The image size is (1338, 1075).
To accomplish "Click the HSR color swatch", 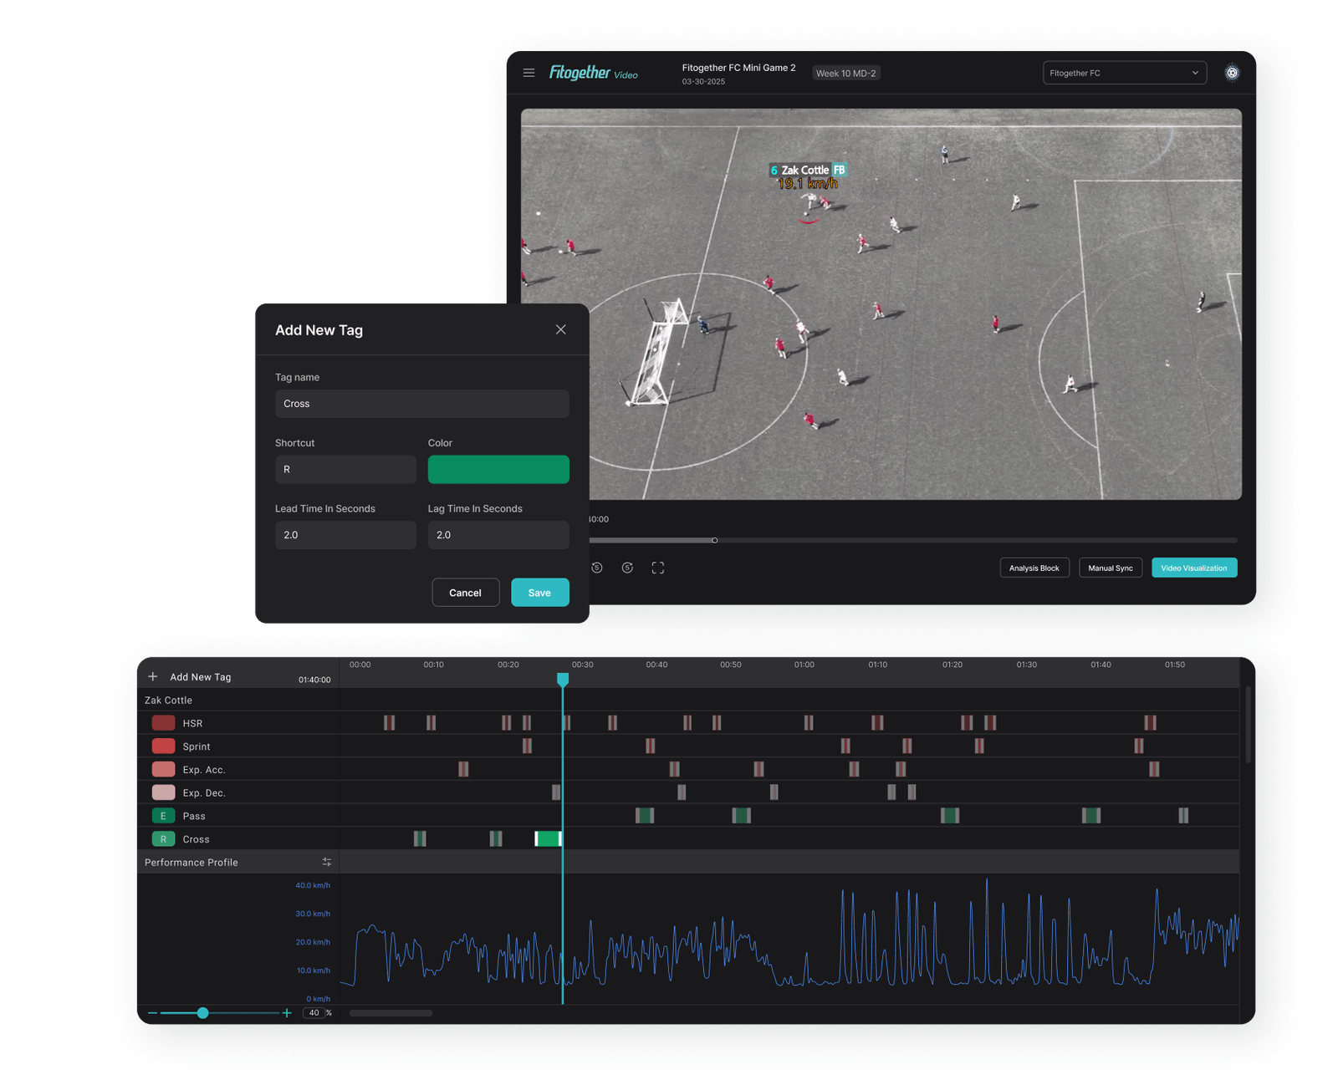I will (163, 723).
